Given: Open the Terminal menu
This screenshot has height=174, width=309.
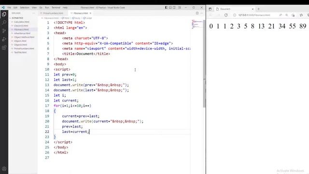Looking at the screenshot, I should [56, 8].
